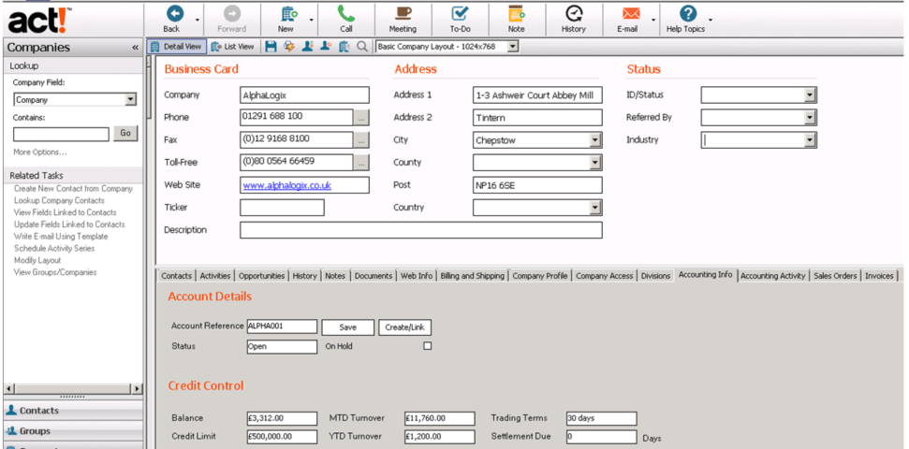This screenshot has width=909, height=449.
Task: Click the magnifying glass lookup icon
Action: [x=361, y=47]
